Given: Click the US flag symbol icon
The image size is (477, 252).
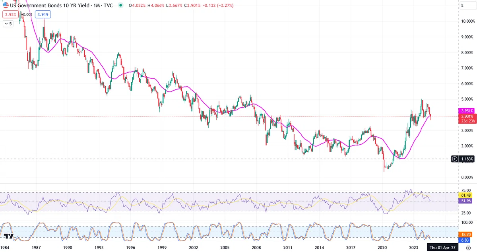Looking at the screenshot, I should (x=5, y=6).
